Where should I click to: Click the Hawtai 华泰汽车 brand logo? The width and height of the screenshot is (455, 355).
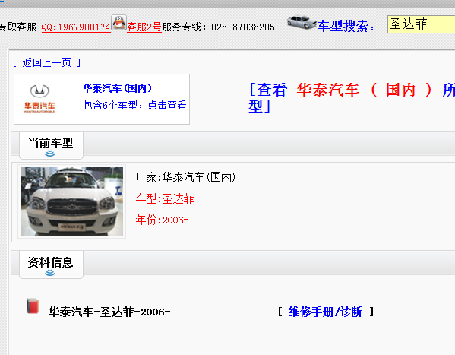coord(39,99)
